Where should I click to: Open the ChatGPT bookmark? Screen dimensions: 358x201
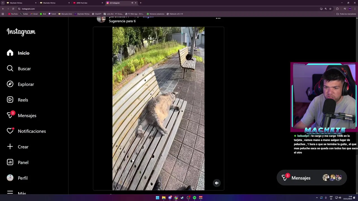coord(97,14)
